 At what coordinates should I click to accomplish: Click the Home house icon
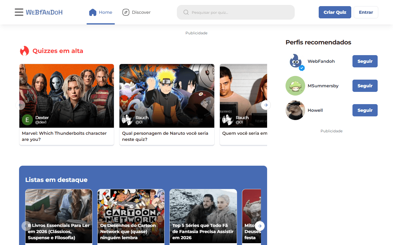pyautogui.click(x=93, y=12)
